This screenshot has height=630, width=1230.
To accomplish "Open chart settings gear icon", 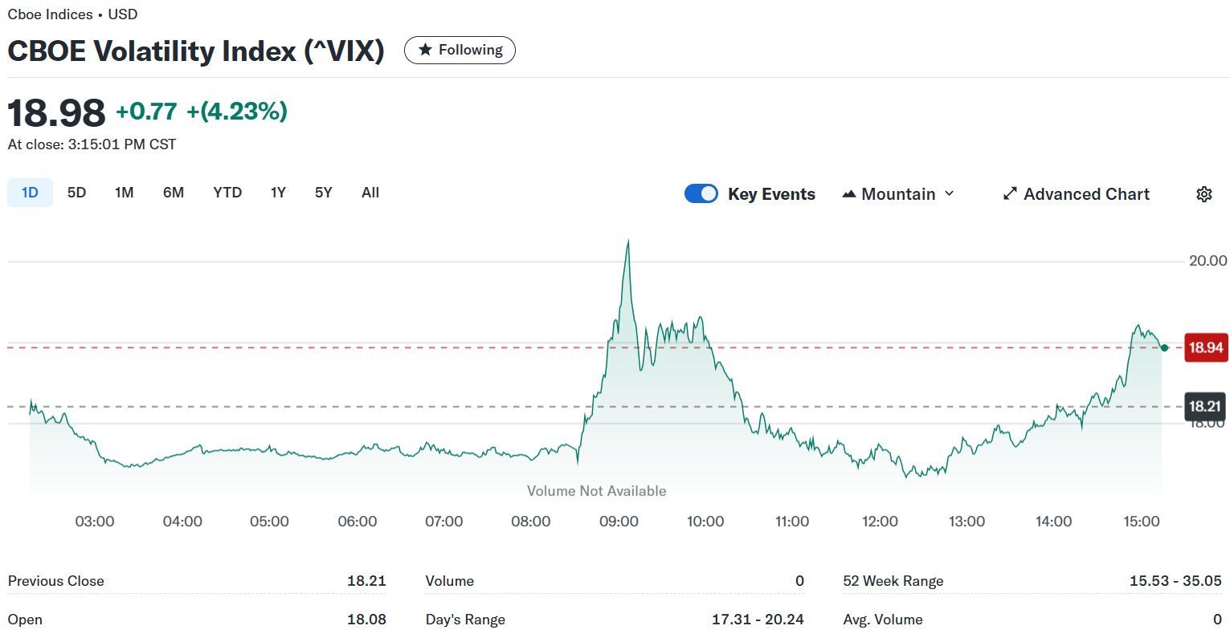I will 1203,194.
